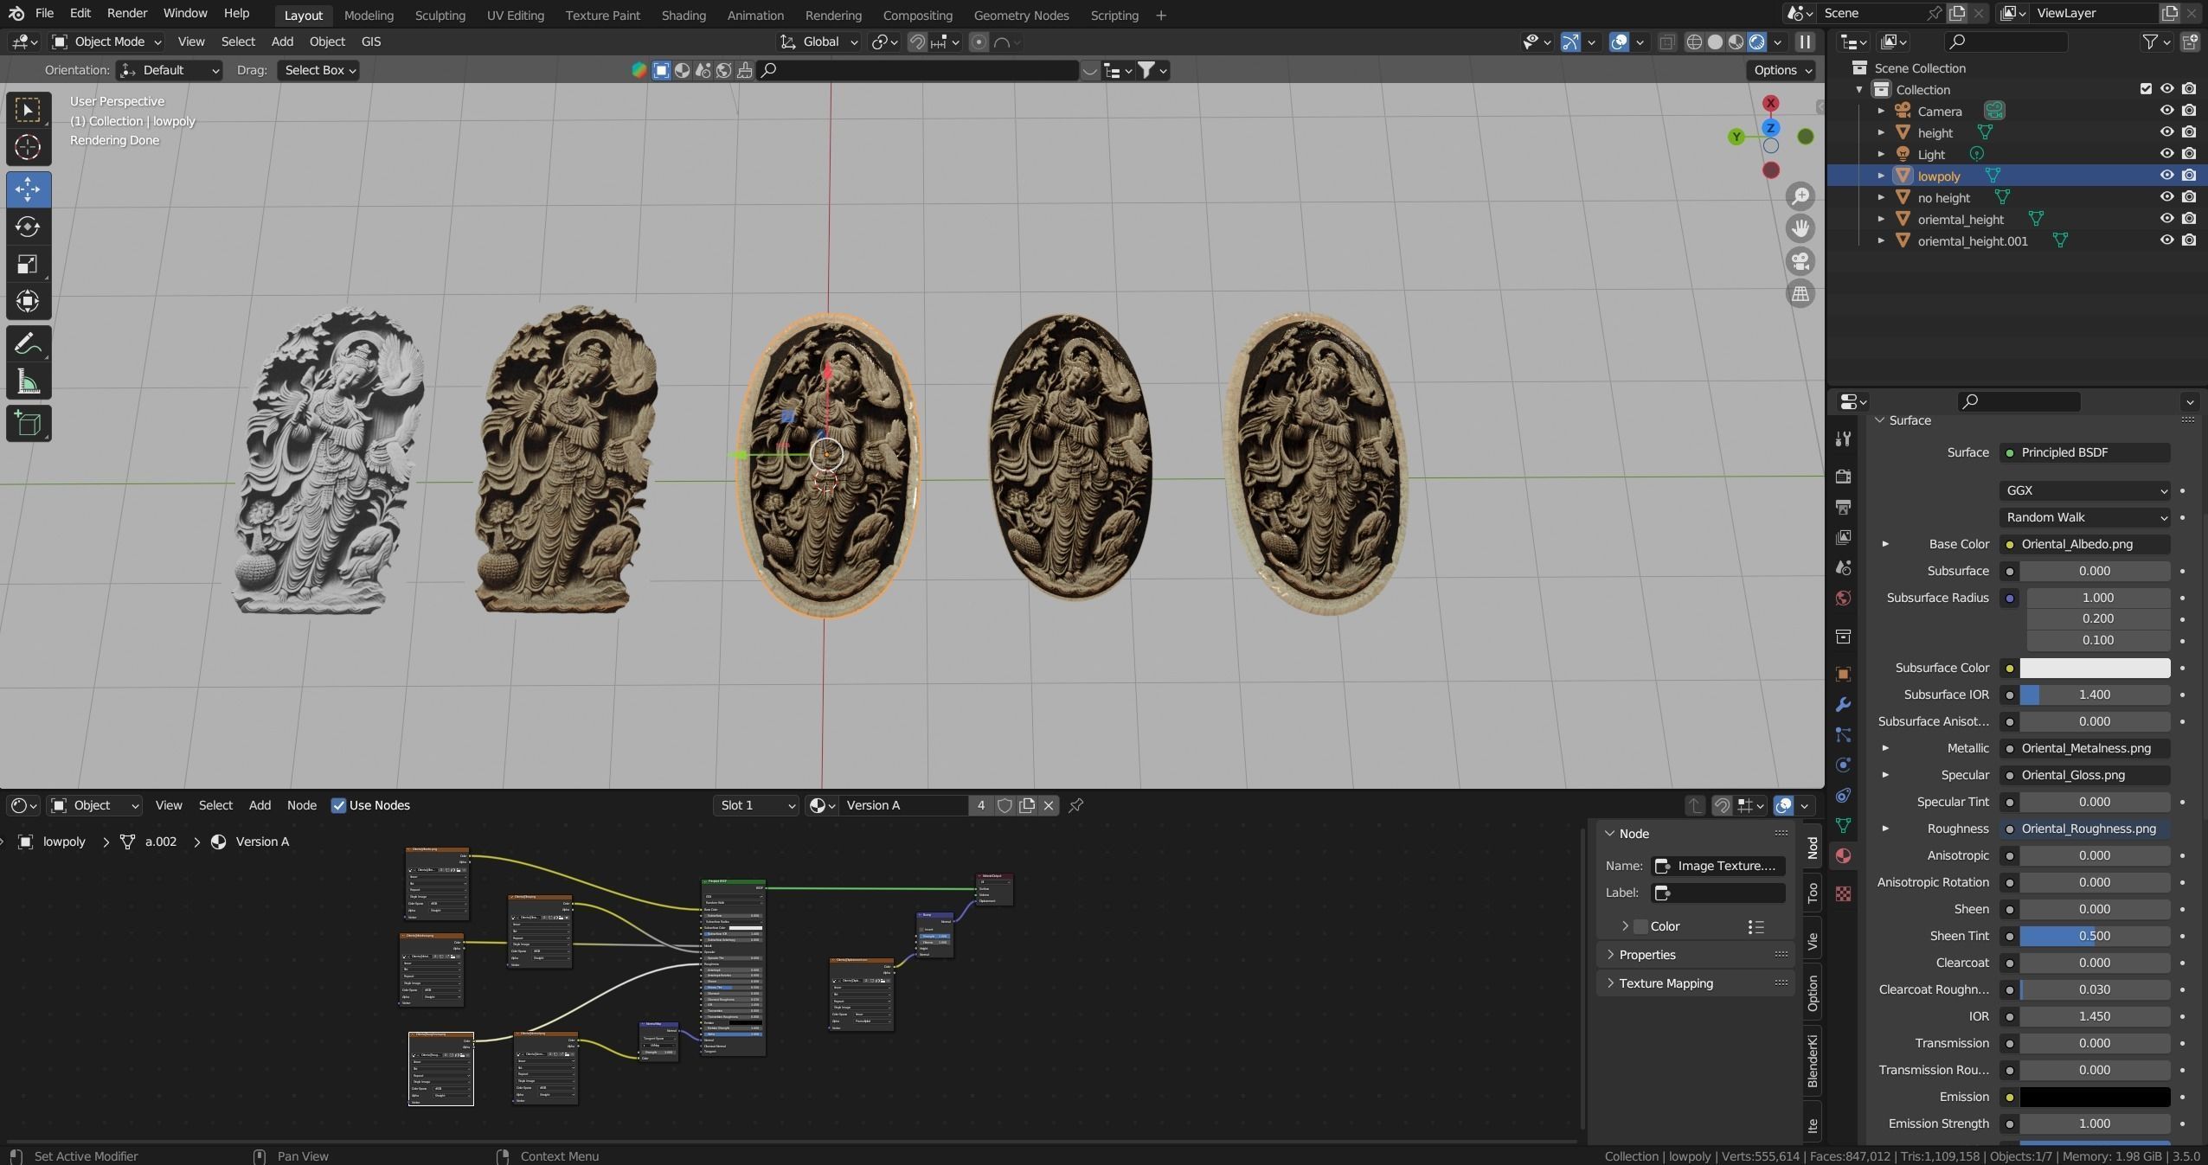The width and height of the screenshot is (2208, 1165).
Task: Activate the Scale tool
Action: point(28,265)
